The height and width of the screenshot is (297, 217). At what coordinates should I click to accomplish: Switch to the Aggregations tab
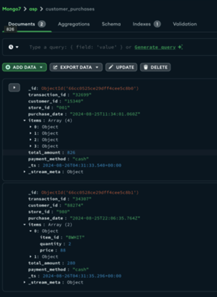click(74, 24)
